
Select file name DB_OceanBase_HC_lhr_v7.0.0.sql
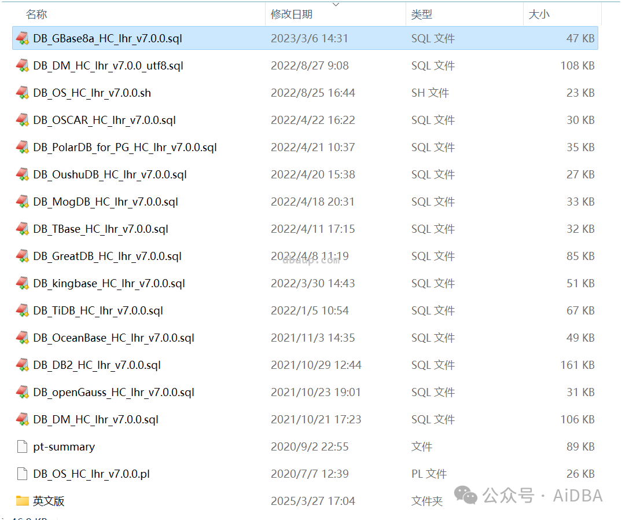point(114,338)
